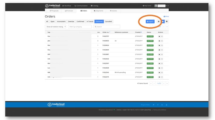Viewport: 215px width, 120px height.
Task: Click the blue Export button
Action: pos(150,21)
